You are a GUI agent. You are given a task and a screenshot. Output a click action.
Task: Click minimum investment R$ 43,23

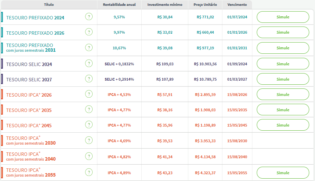point(165,173)
